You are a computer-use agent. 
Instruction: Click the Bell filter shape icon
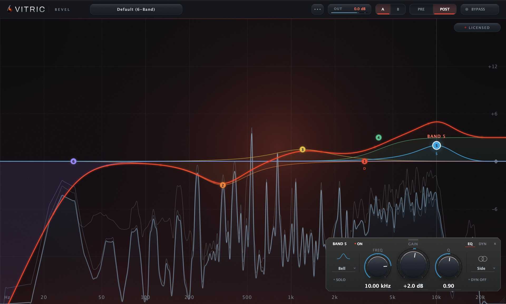tap(343, 256)
